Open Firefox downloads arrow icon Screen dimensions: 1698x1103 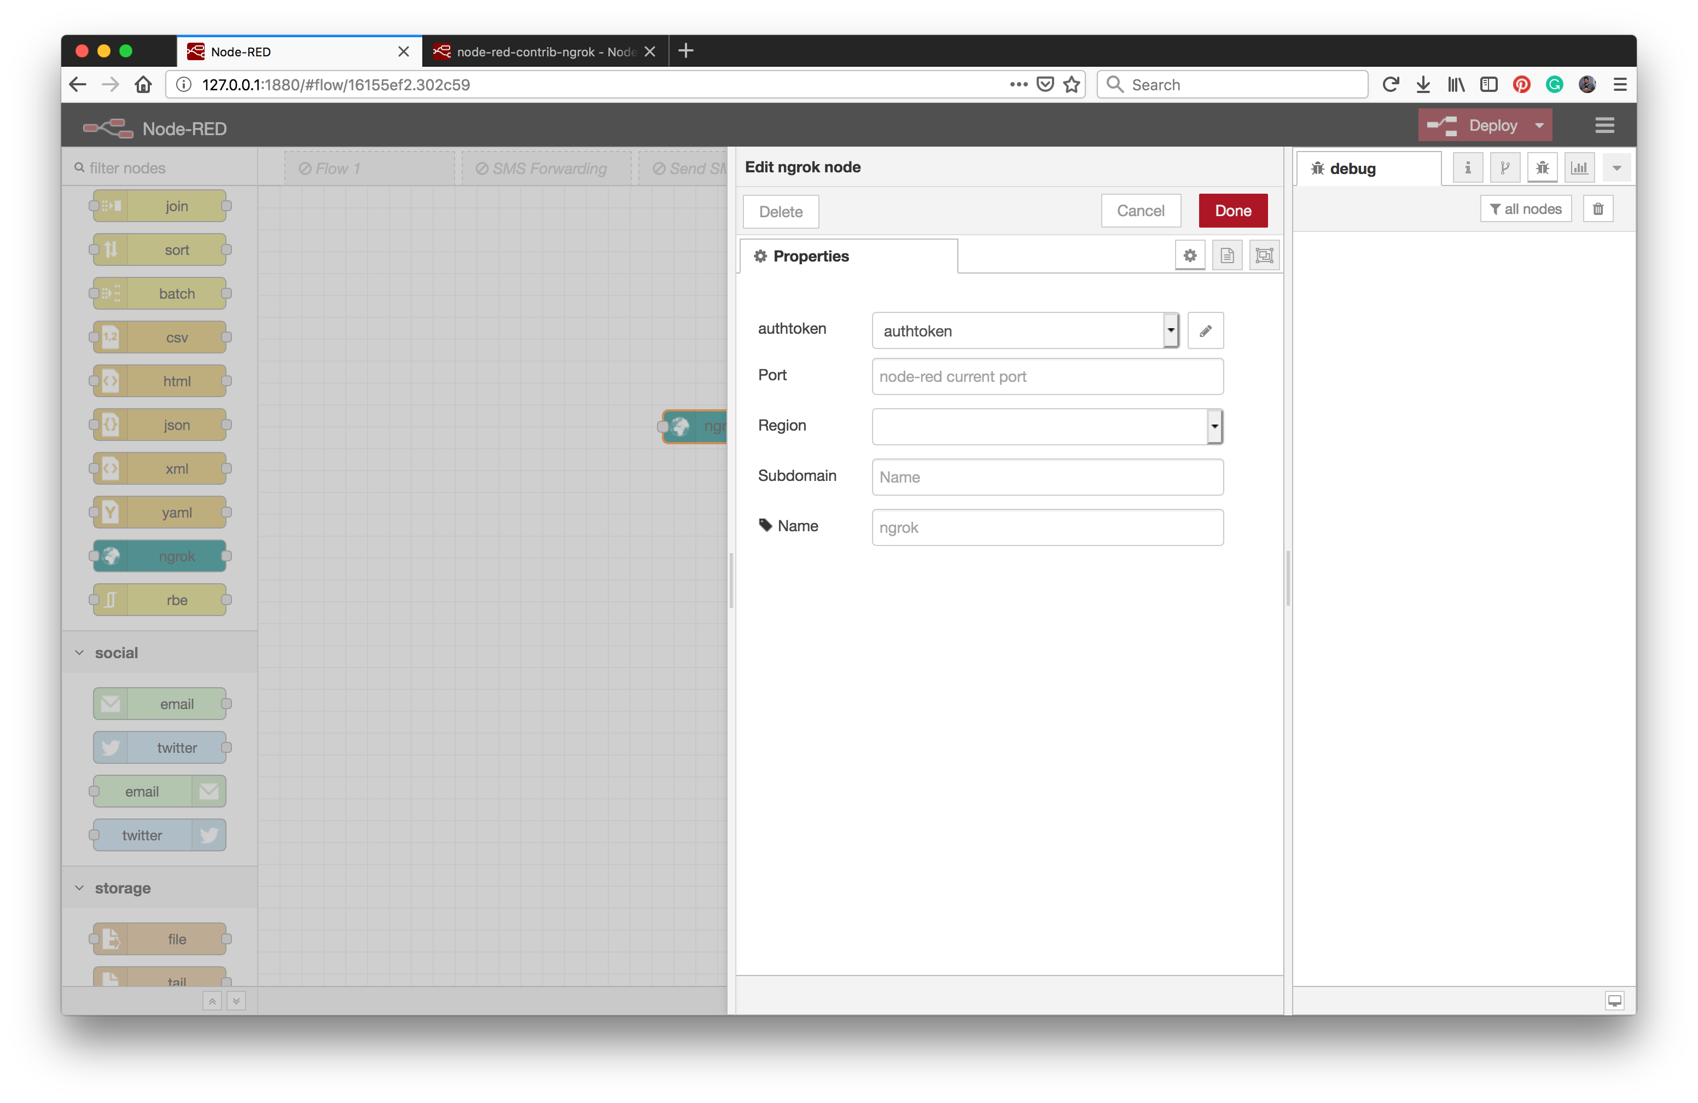pos(1423,85)
